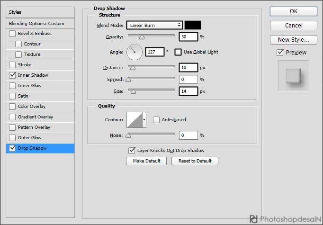The image size is (323, 225).
Task: Click the style preview thumbnail
Action: [x=294, y=76]
